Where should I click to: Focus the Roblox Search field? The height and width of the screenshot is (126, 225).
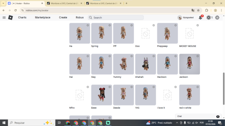click(116, 17)
